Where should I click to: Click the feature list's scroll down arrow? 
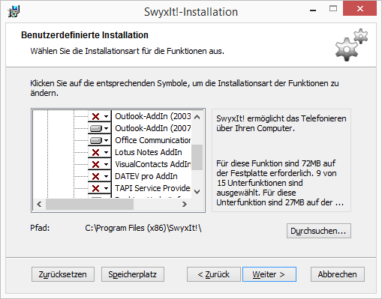click(197, 192)
